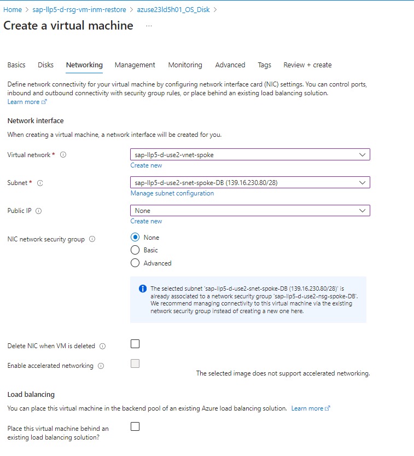The width and height of the screenshot is (414, 456).
Task: Click info icon beside Public IP label
Action: [x=39, y=211]
